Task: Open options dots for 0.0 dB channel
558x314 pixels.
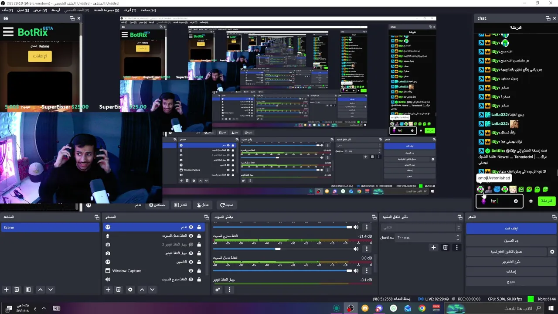Action: [x=367, y=271]
